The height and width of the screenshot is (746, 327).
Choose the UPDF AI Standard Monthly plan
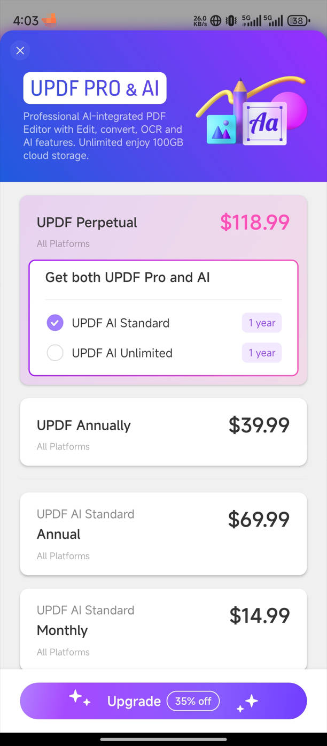tap(163, 629)
